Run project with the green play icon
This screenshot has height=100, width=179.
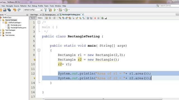point(55,10)
